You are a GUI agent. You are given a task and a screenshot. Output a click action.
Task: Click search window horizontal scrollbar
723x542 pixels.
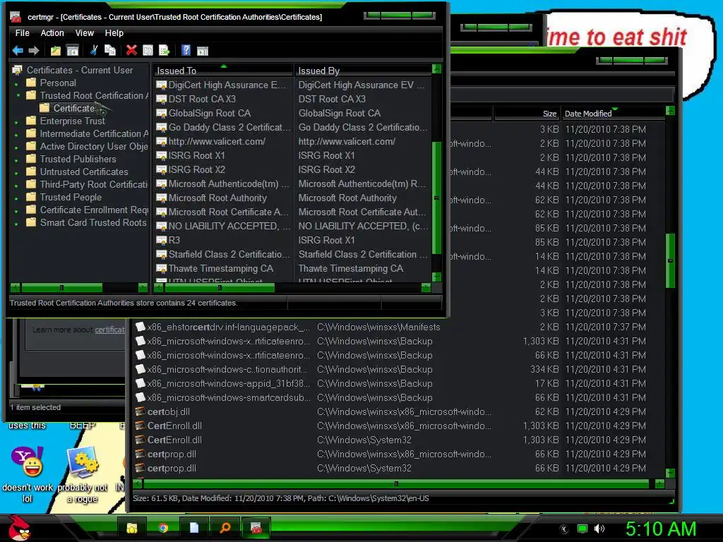pos(396,484)
